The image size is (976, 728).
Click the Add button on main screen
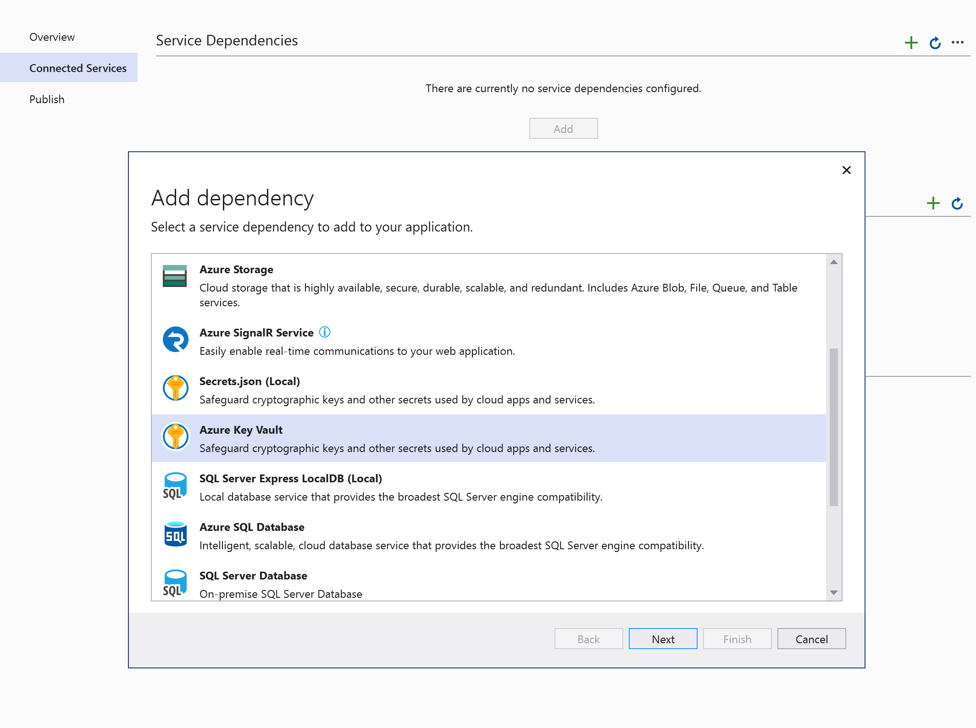[x=564, y=128]
